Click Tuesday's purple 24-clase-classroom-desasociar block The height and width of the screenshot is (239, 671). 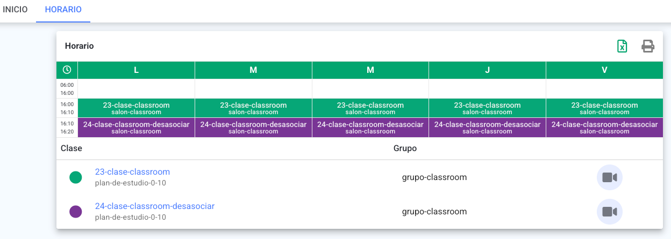[253, 128]
